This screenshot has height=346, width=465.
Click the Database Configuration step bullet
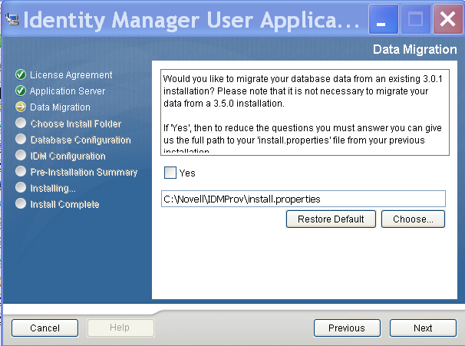click(21, 140)
